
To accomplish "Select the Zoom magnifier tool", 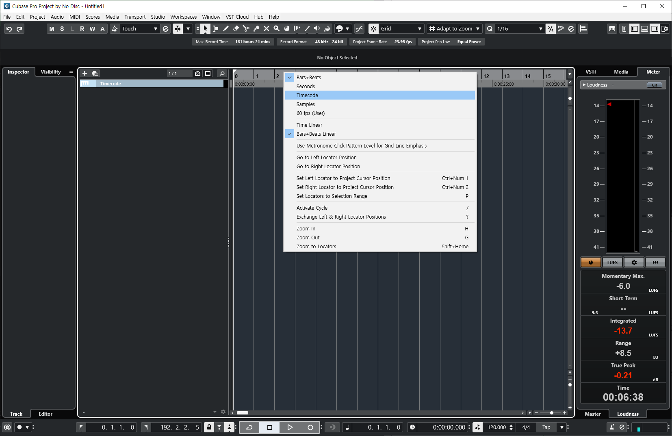I will pos(277,29).
